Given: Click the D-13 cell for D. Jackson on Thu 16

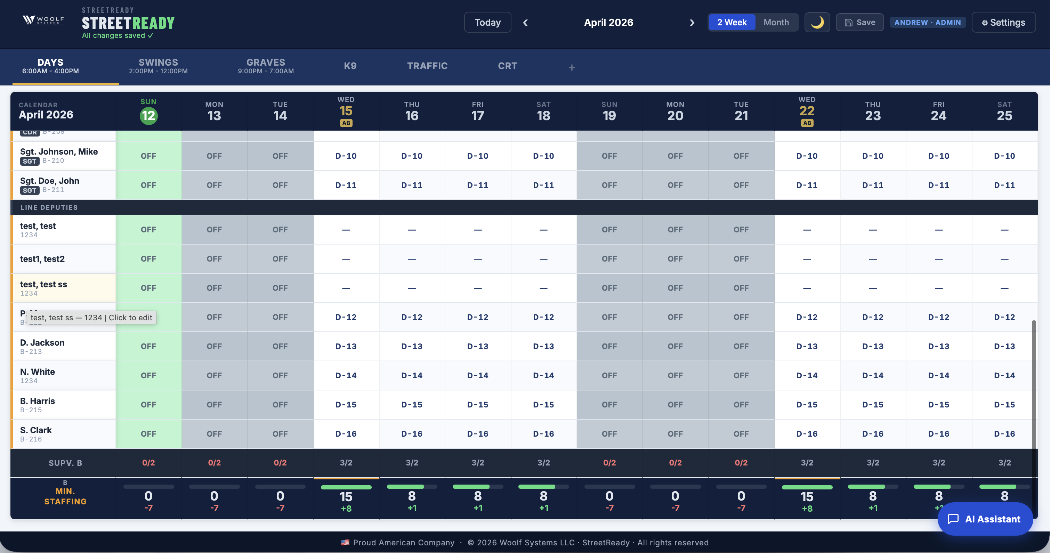Looking at the screenshot, I should pyautogui.click(x=412, y=346).
